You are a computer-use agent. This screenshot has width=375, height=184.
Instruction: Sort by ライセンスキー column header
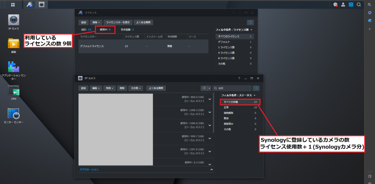pyautogui.click(x=101, y=37)
